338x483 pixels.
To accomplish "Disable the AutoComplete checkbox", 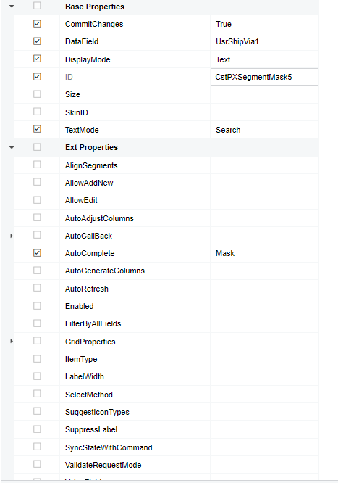I will click(37, 253).
